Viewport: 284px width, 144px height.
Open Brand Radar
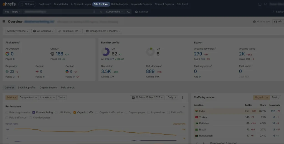click(61, 4)
